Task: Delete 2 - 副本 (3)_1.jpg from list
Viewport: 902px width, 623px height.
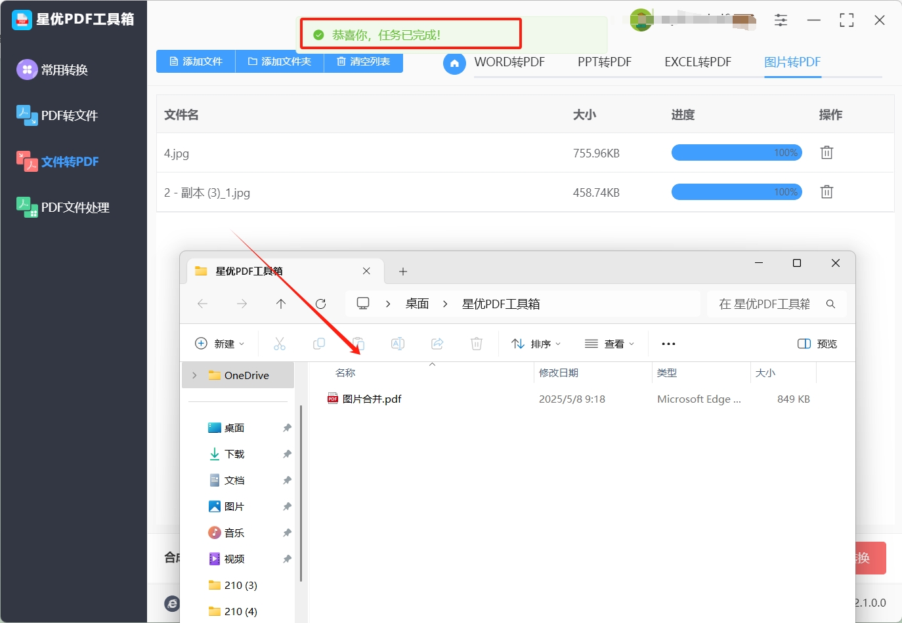Action: (x=827, y=192)
